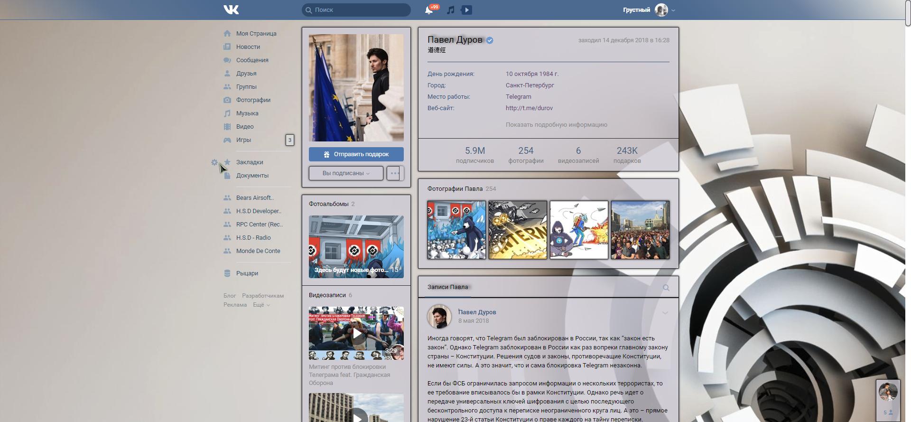Open Фотографии camera icon in sidebar
Image resolution: width=911 pixels, height=422 pixels.
point(227,100)
